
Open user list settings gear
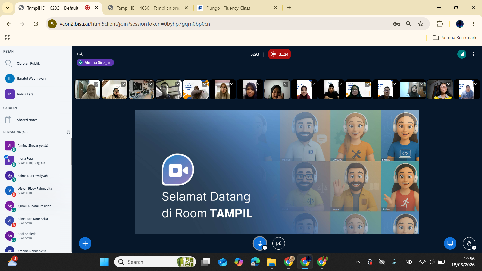pos(68,132)
